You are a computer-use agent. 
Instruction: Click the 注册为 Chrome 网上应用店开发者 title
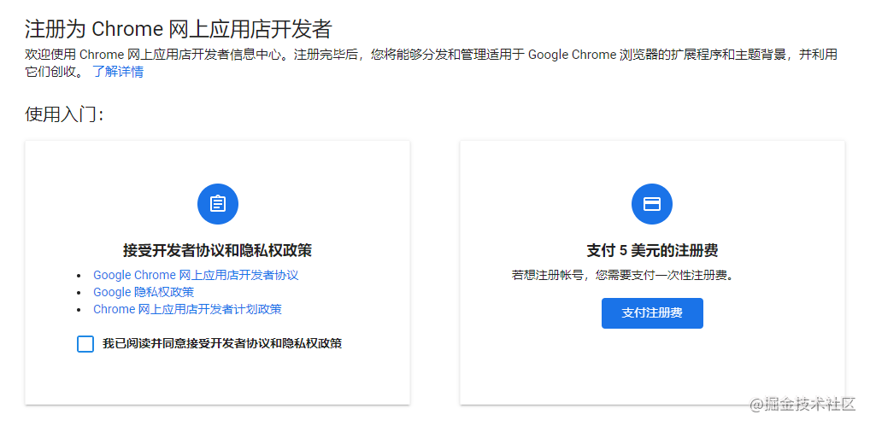[178, 29]
